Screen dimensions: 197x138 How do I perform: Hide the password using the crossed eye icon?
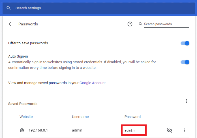coord(170,130)
